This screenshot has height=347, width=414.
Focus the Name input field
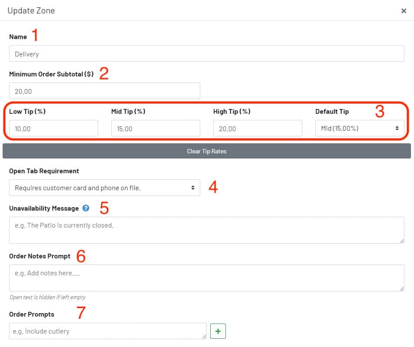206,54
